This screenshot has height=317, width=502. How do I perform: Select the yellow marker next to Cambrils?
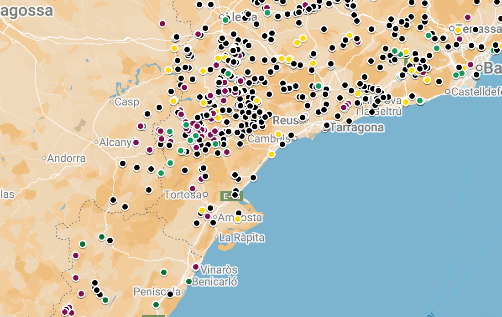(x=278, y=134)
